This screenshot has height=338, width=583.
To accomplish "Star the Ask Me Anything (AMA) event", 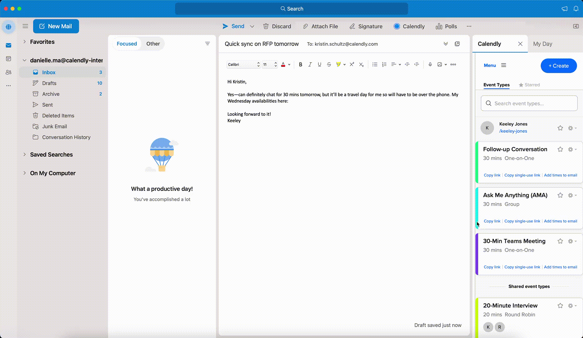I will tap(560, 195).
